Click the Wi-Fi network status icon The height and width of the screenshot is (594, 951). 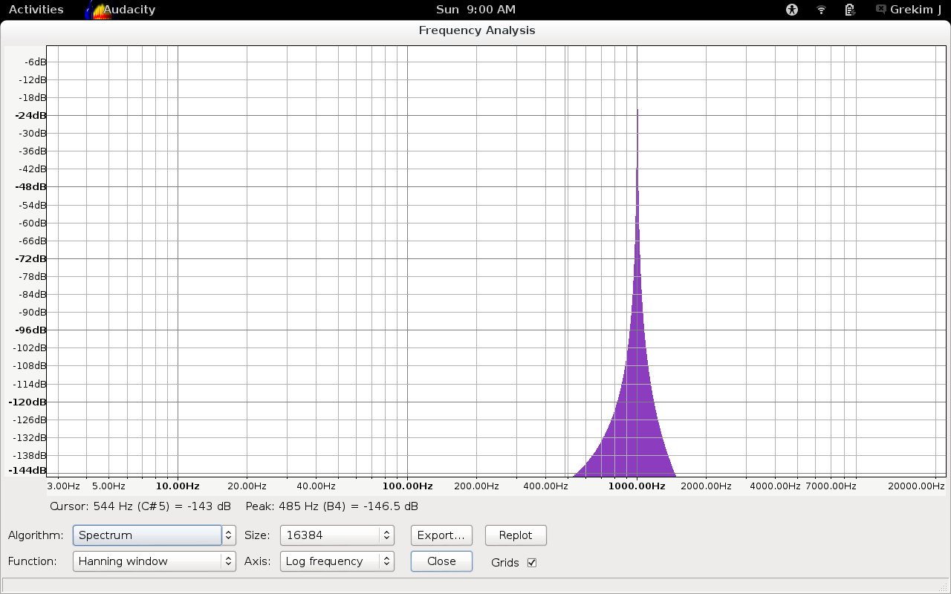click(821, 10)
